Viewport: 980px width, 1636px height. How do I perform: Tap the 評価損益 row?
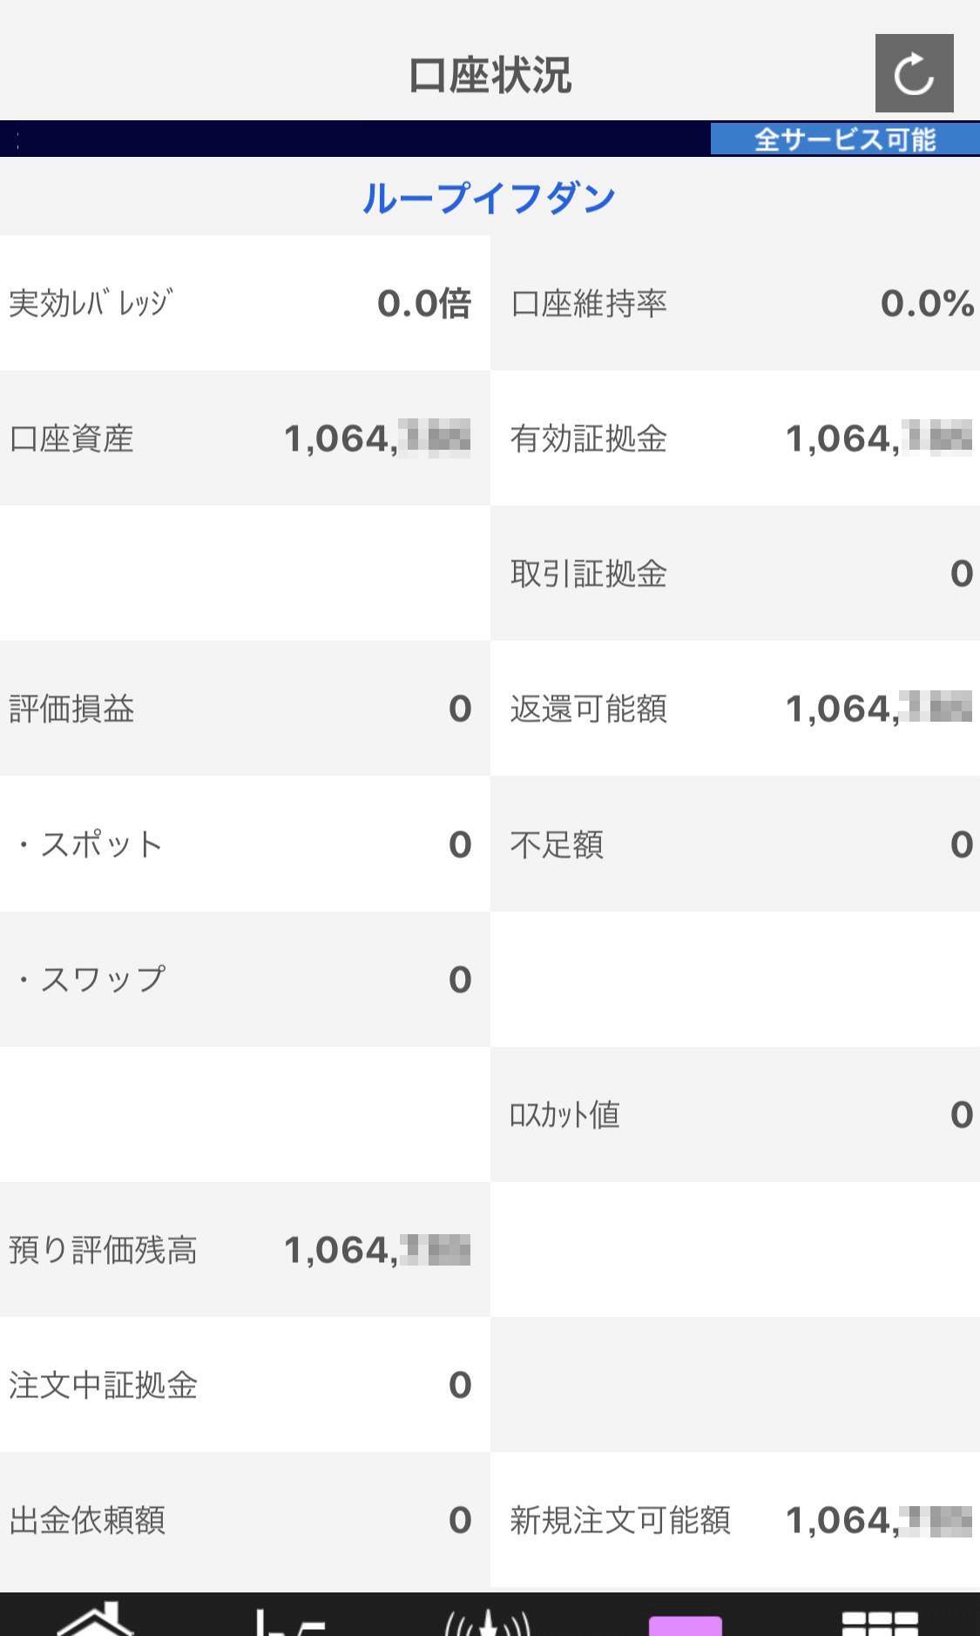pos(245,709)
